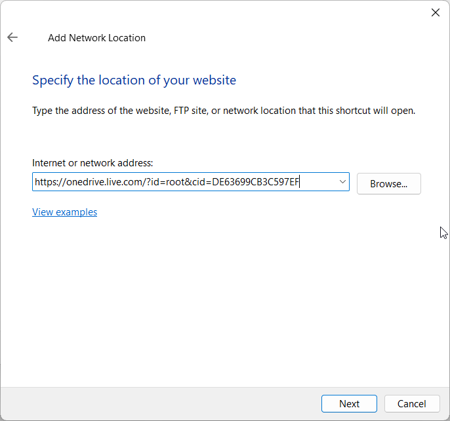
Task: Close the Add Network Location dialog
Action: [x=435, y=12]
